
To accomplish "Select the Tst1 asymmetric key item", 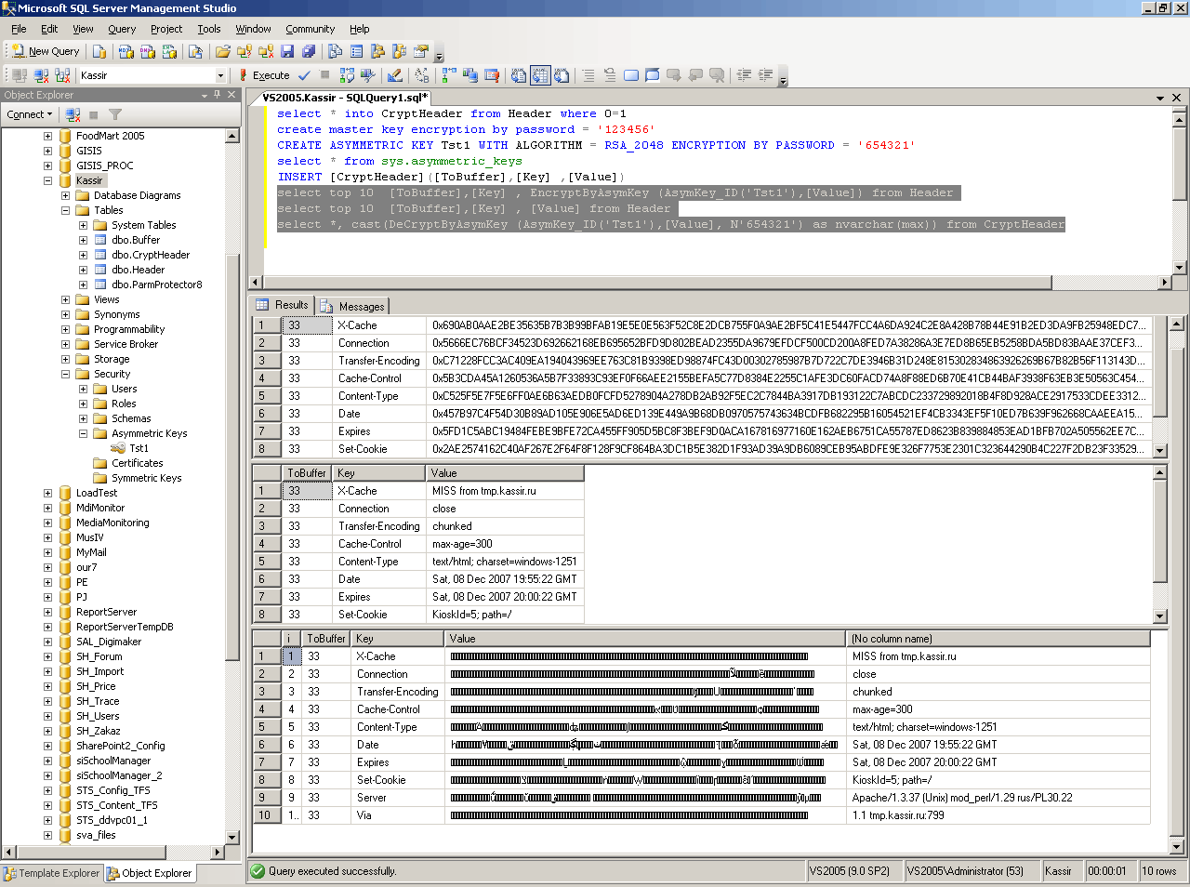I will [x=139, y=448].
